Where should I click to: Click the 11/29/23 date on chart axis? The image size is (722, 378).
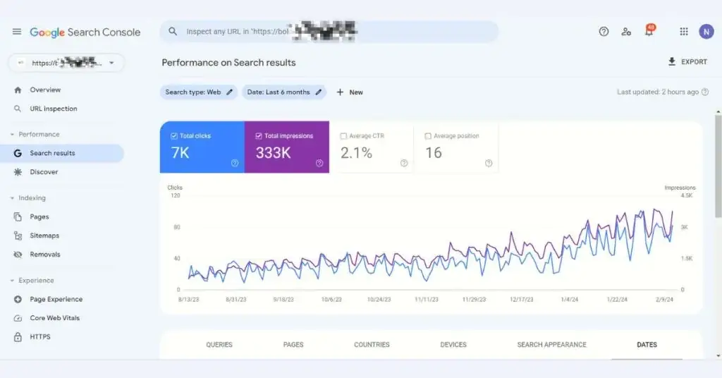(x=475, y=299)
